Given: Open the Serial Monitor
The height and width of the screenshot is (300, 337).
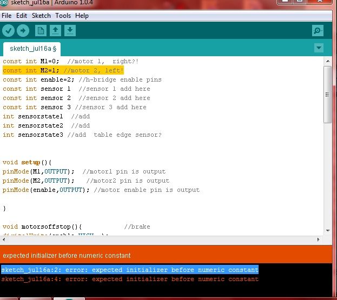Looking at the screenshot, I should point(319,31).
